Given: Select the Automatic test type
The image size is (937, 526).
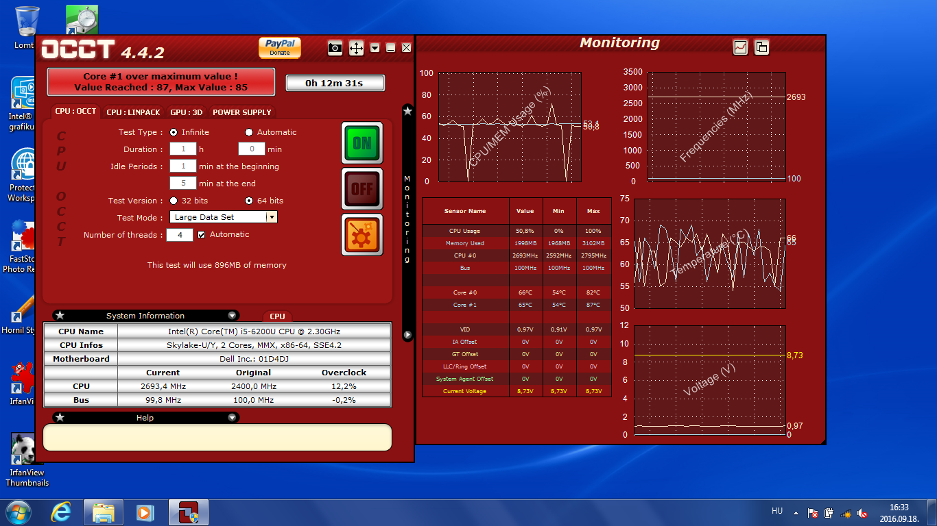Looking at the screenshot, I should tap(249, 132).
